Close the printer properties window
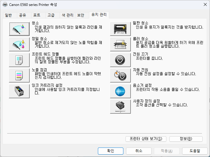The image size is (210, 157). pyautogui.click(x=205, y=4)
